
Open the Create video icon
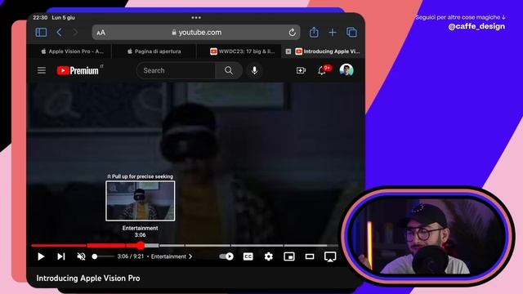click(x=301, y=70)
